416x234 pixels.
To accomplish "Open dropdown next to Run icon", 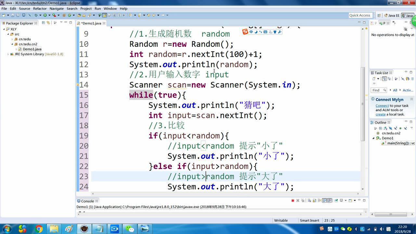I will (x=49, y=15).
